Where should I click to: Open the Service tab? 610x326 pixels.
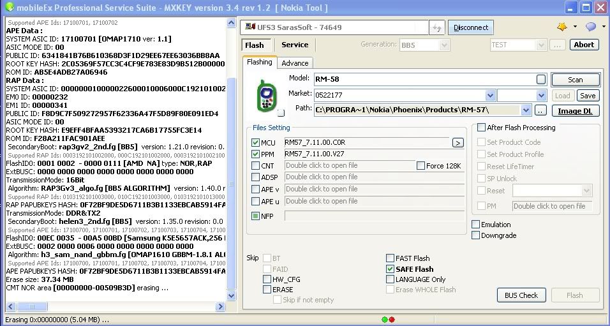click(295, 45)
